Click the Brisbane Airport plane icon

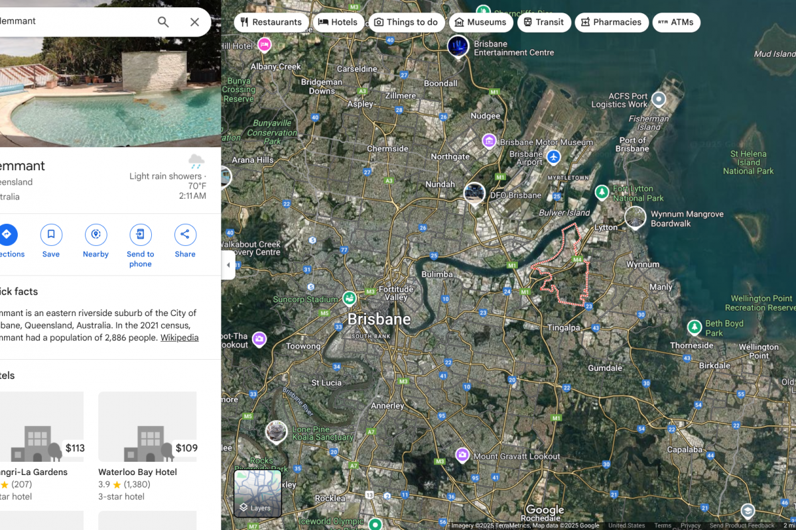coord(554,158)
